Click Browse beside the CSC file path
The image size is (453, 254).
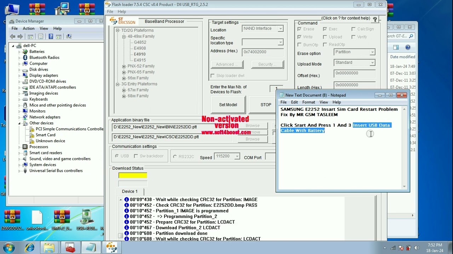tap(253, 139)
